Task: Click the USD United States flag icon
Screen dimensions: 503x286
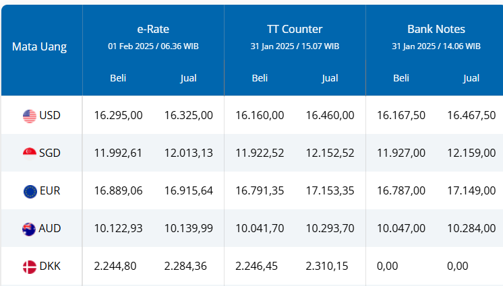Action: click(29, 116)
